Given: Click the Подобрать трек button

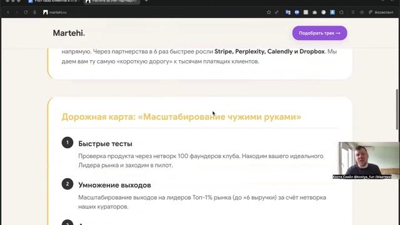Looking at the screenshot, I should click(319, 33).
